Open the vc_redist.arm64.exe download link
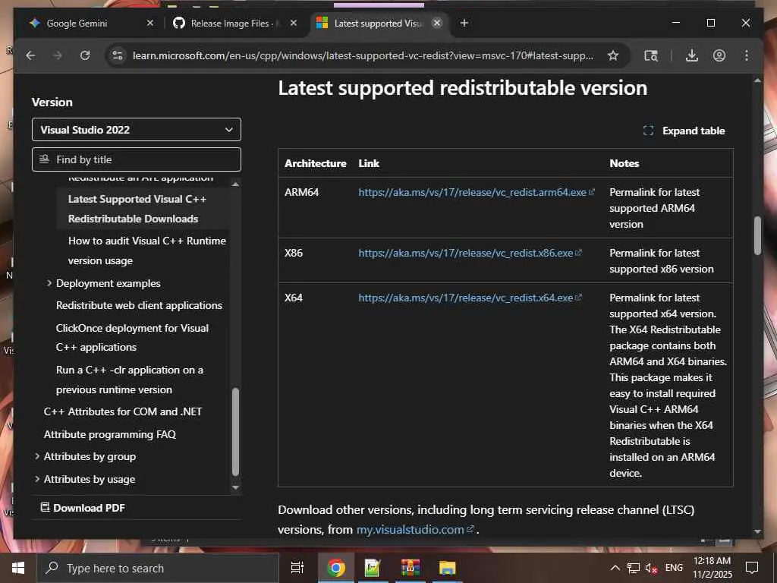Viewport: 777px width, 583px height. click(472, 192)
